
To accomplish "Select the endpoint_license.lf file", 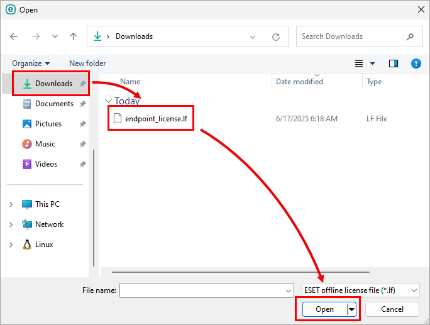I will point(156,119).
